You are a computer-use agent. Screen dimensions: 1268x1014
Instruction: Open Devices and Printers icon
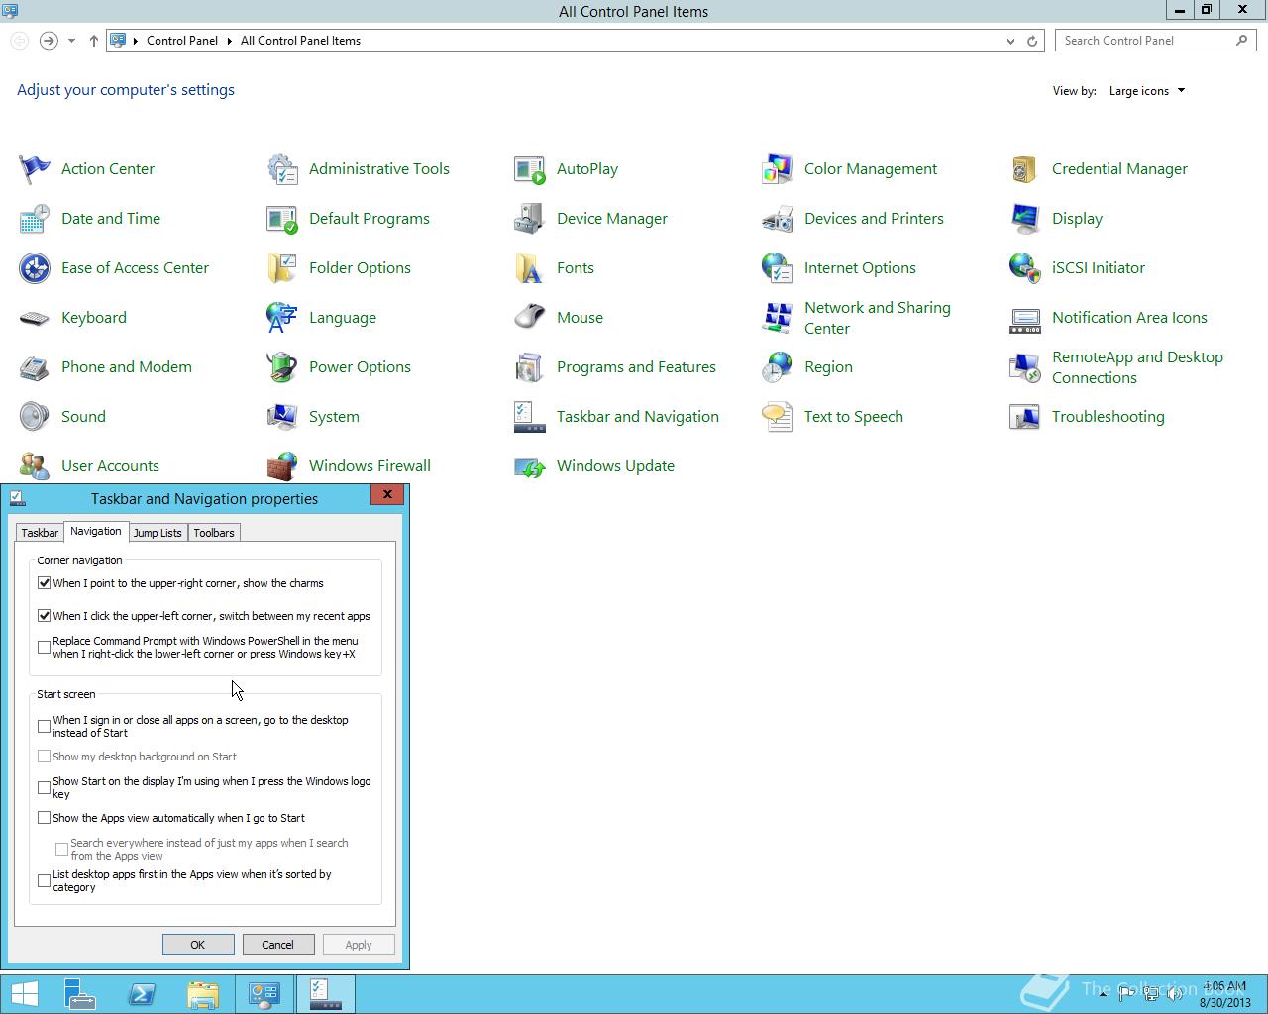click(x=778, y=219)
